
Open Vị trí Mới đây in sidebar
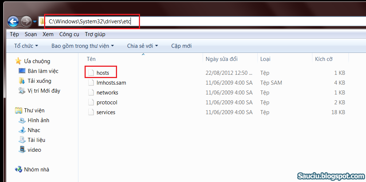[44, 91]
